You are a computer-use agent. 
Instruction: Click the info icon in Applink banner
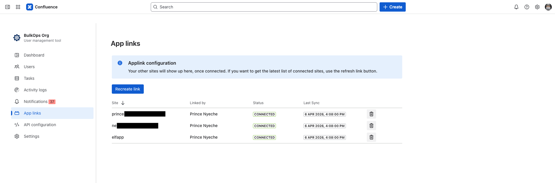point(120,63)
